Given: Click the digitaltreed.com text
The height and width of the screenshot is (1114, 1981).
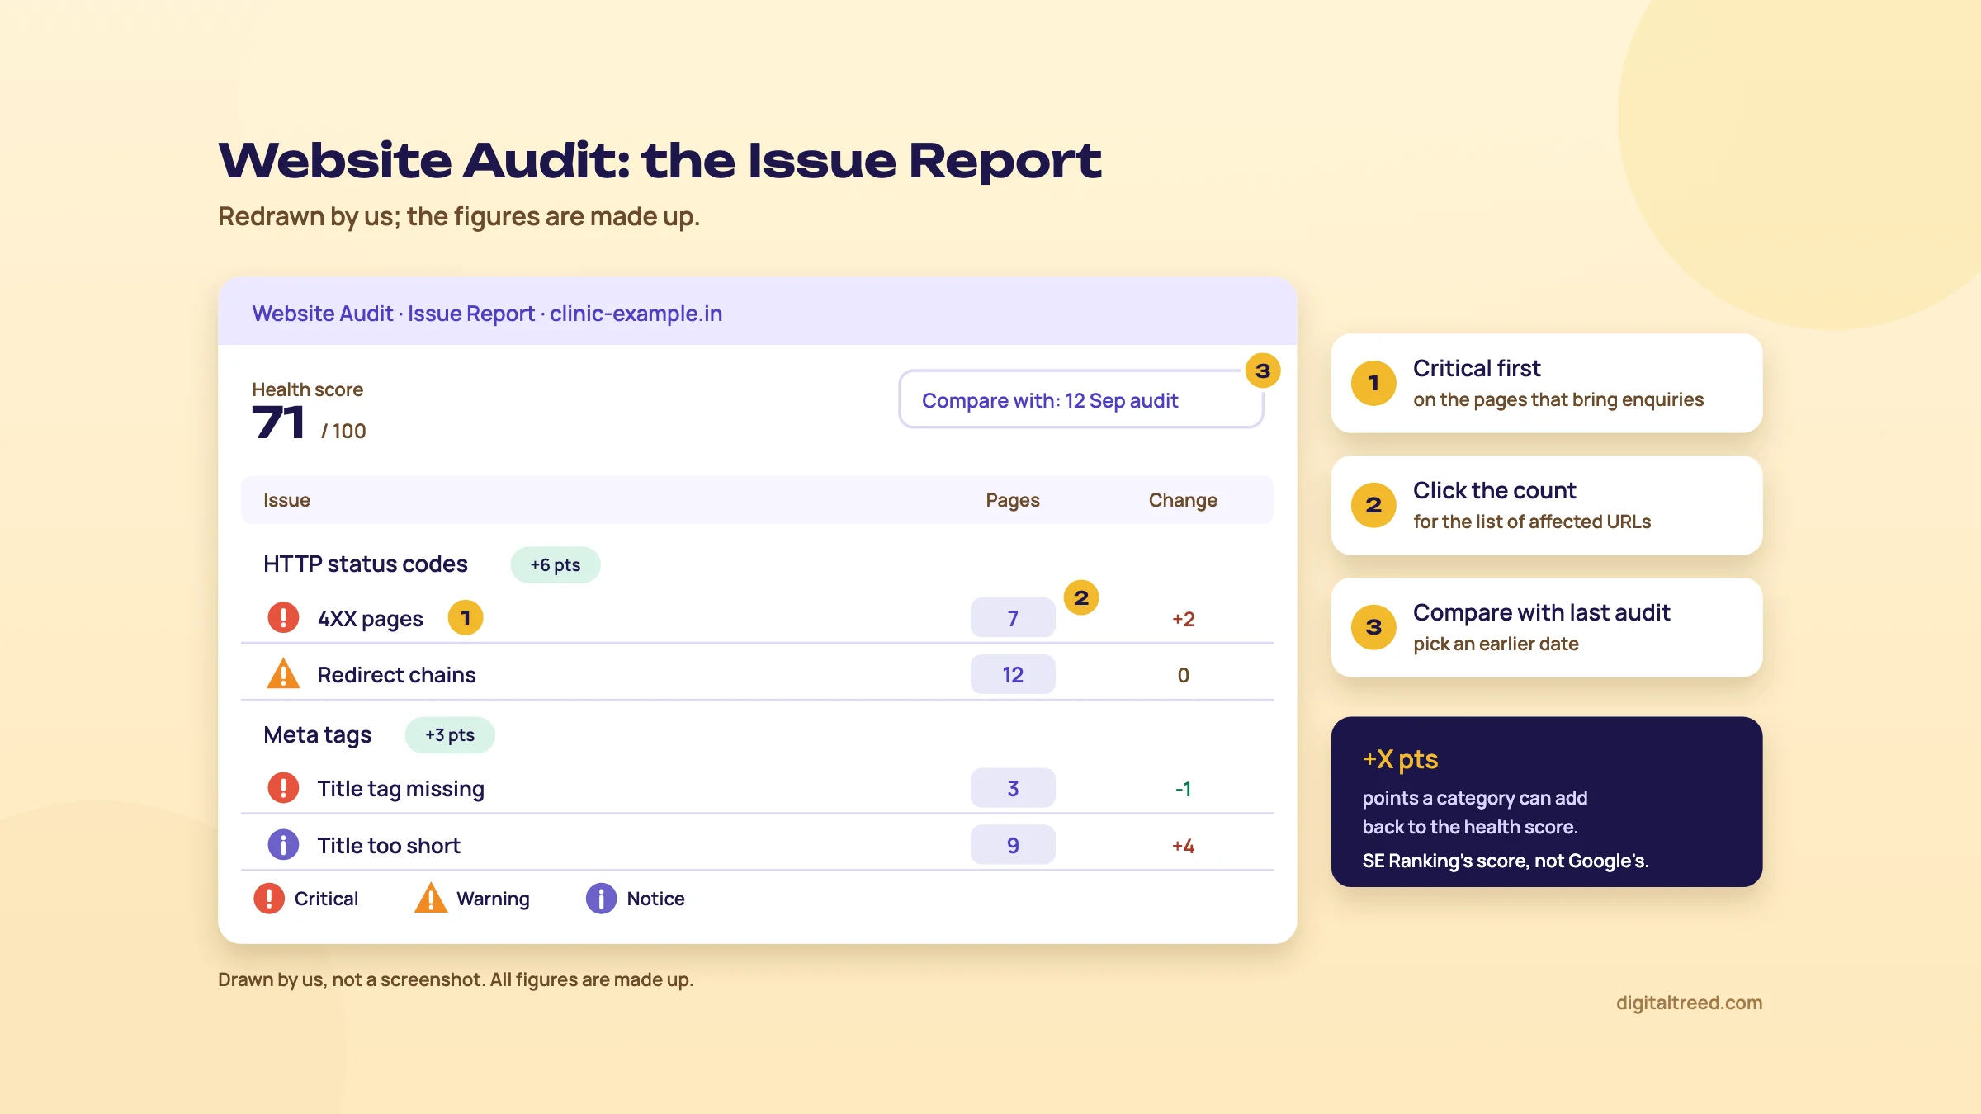Looking at the screenshot, I should tap(1689, 1003).
